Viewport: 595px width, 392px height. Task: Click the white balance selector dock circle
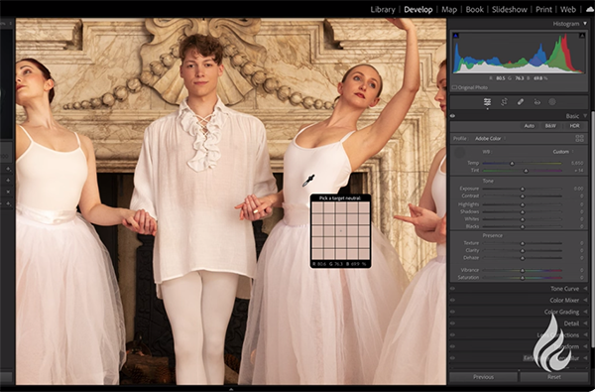(459, 153)
